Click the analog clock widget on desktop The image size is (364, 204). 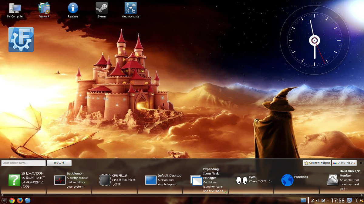[315, 40]
